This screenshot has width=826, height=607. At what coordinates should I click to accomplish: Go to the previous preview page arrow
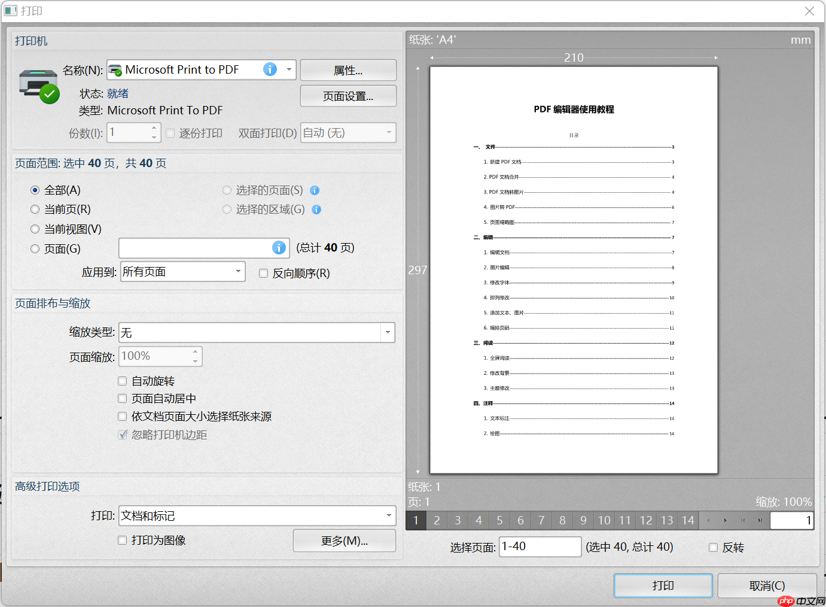pos(708,520)
